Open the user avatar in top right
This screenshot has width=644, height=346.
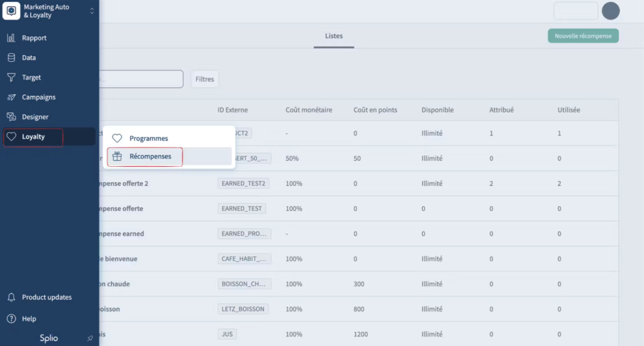coord(610,11)
